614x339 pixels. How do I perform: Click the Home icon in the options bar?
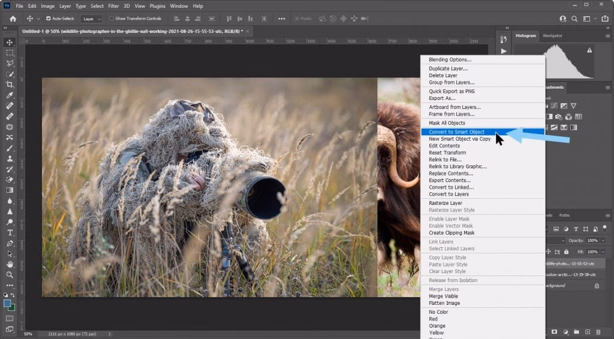click(13, 19)
